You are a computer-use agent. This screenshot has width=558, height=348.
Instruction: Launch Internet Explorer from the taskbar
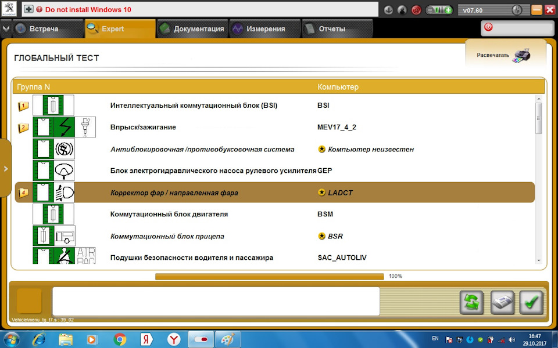(38, 339)
